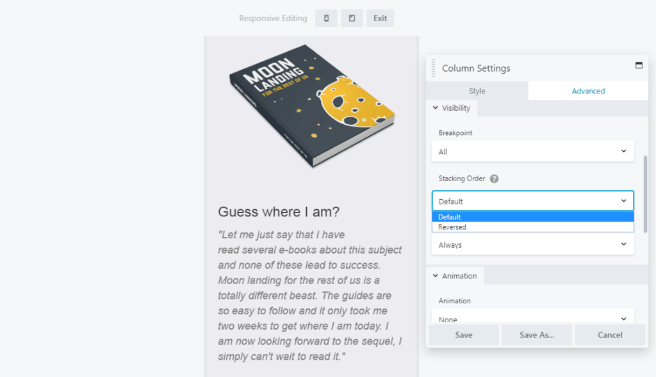Collapse the Animation section
Image resolution: width=656 pixels, height=377 pixels.
pyautogui.click(x=454, y=276)
